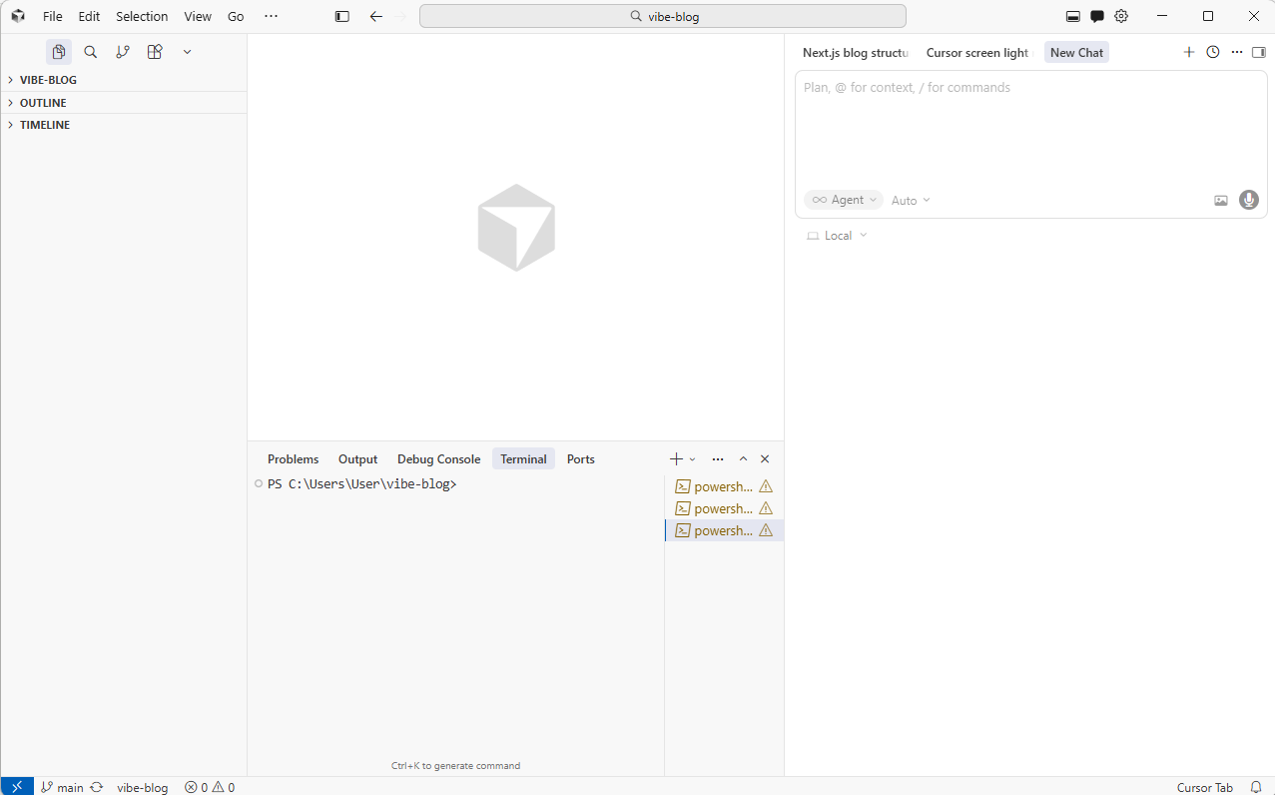Open the Source Control icon
The width and height of the screenshot is (1275, 795).
[x=123, y=51]
